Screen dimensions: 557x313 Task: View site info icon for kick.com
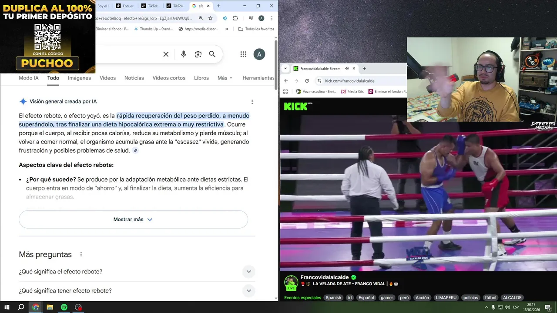[319, 81]
